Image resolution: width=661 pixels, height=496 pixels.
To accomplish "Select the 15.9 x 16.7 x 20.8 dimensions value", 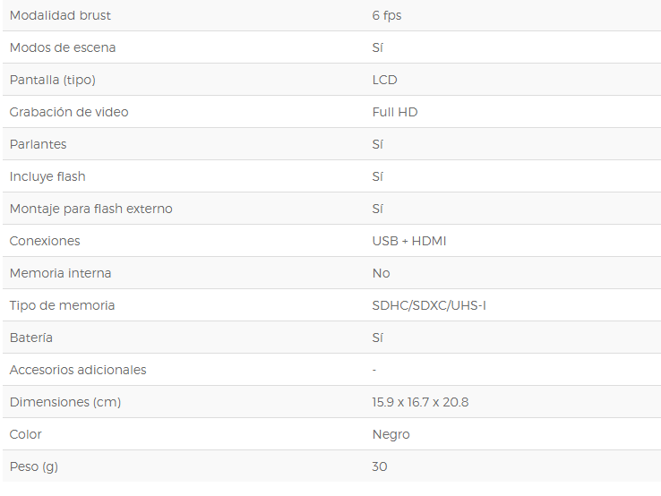I will point(420,402).
